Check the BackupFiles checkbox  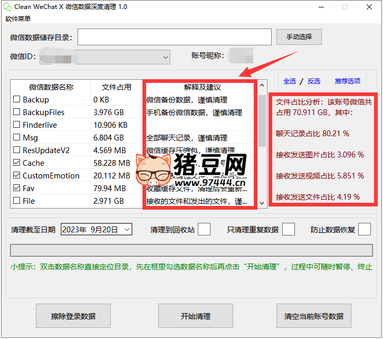coord(16,112)
